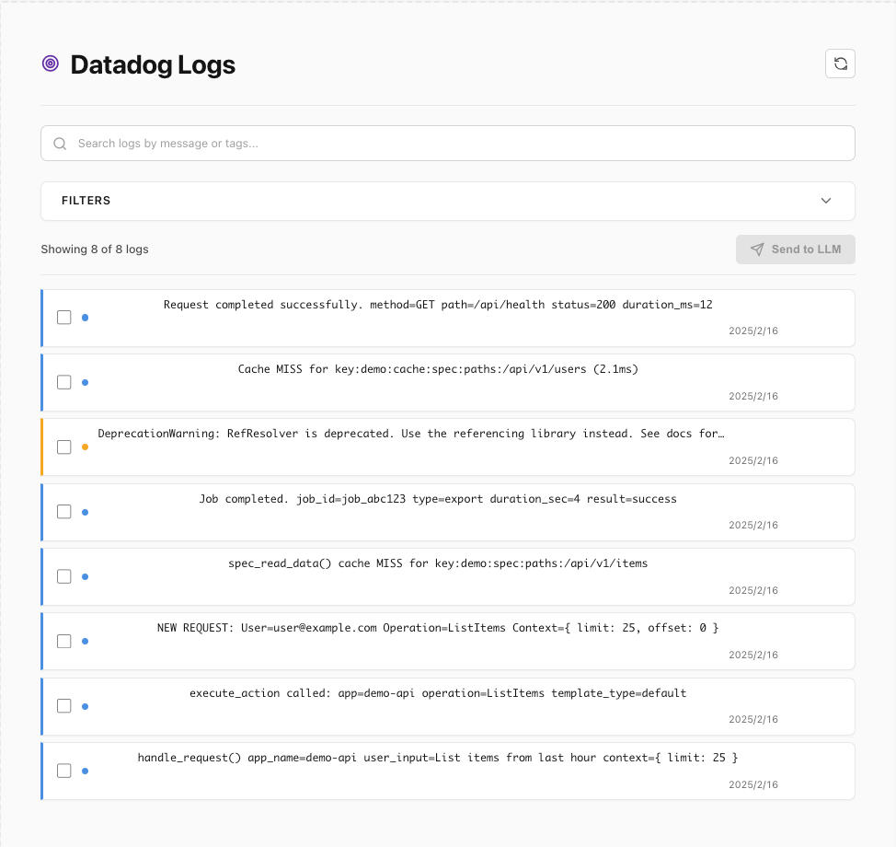
Task: Click the paper plane icon in Send to LLM
Action: tap(757, 249)
